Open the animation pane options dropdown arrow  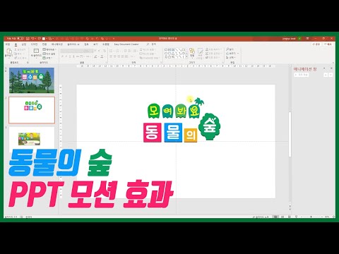[324, 68]
